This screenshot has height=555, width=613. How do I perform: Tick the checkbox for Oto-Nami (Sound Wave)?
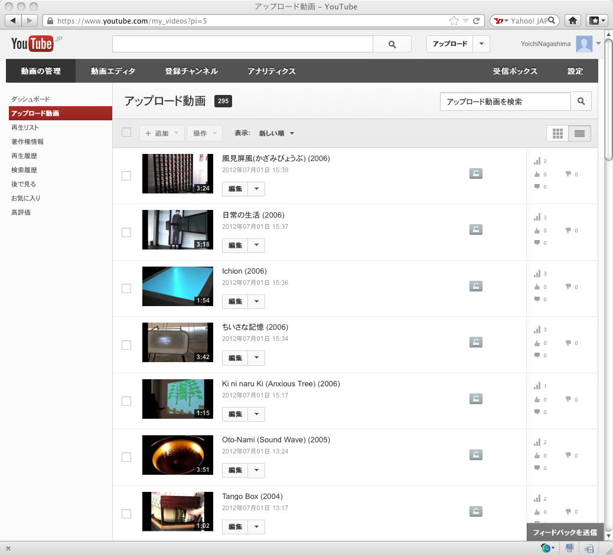(x=126, y=457)
